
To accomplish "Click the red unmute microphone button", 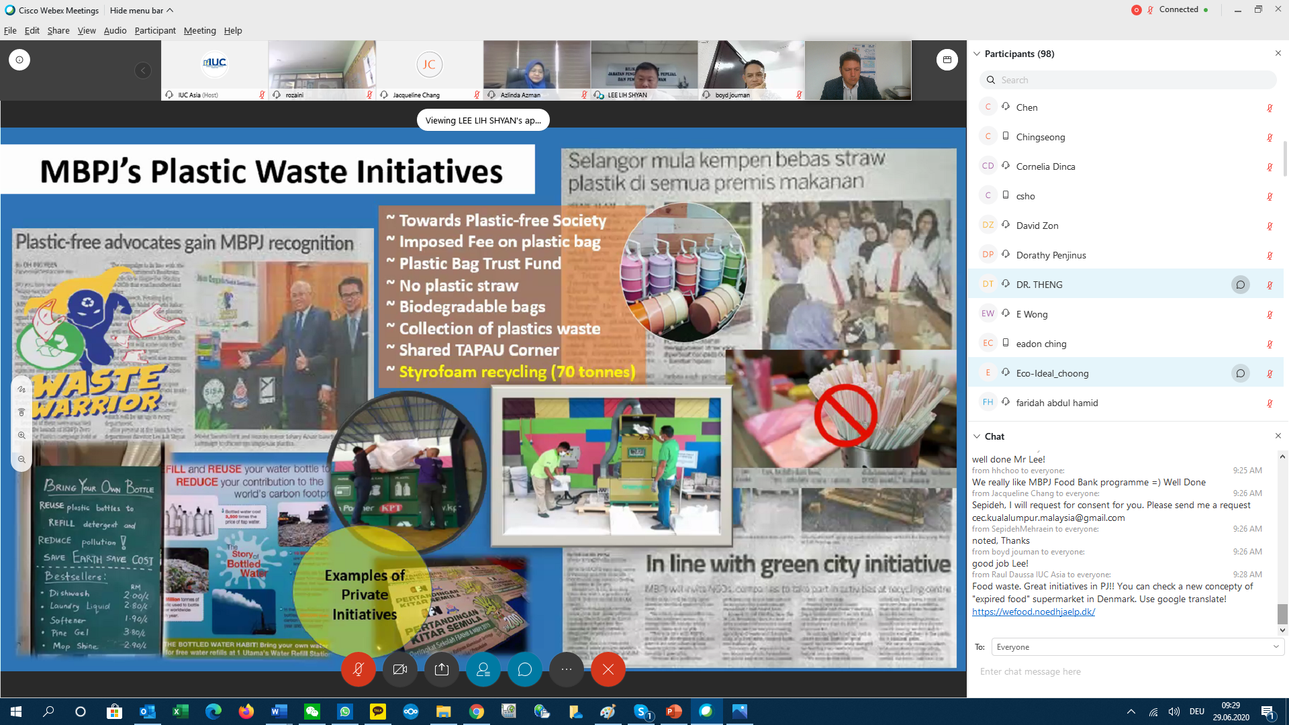I will click(359, 669).
